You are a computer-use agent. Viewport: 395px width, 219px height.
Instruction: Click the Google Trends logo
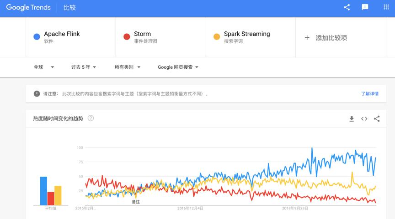tap(28, 8)
